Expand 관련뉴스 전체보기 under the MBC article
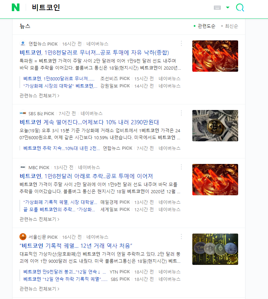Viewport: 268px width, 299px height. coord(39,219)
